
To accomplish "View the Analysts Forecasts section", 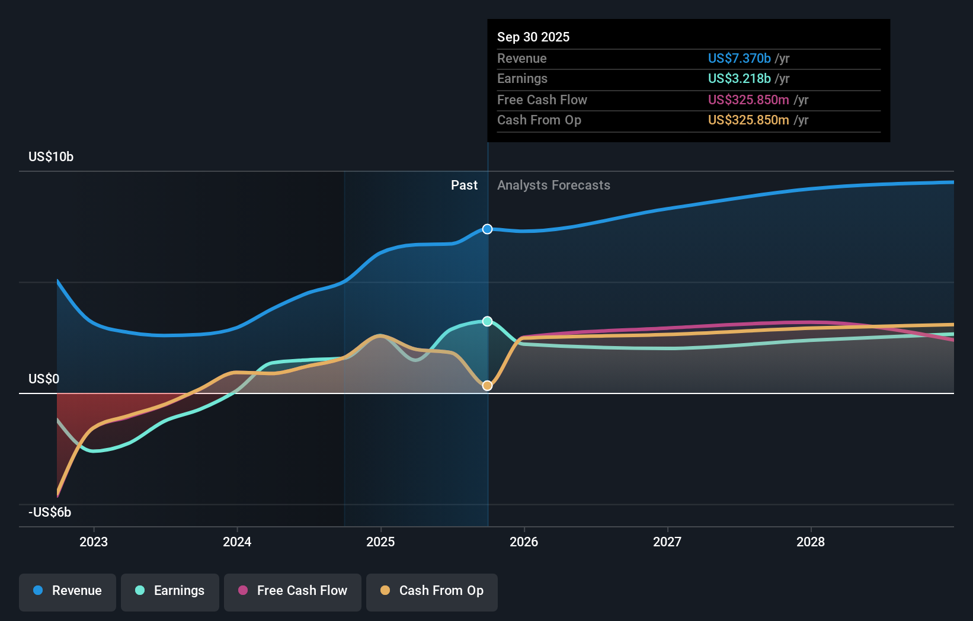I will (553, 185).
